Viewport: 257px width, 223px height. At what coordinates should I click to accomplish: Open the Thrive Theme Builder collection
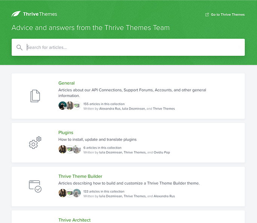pyautogui.click(x=80, y=176)
